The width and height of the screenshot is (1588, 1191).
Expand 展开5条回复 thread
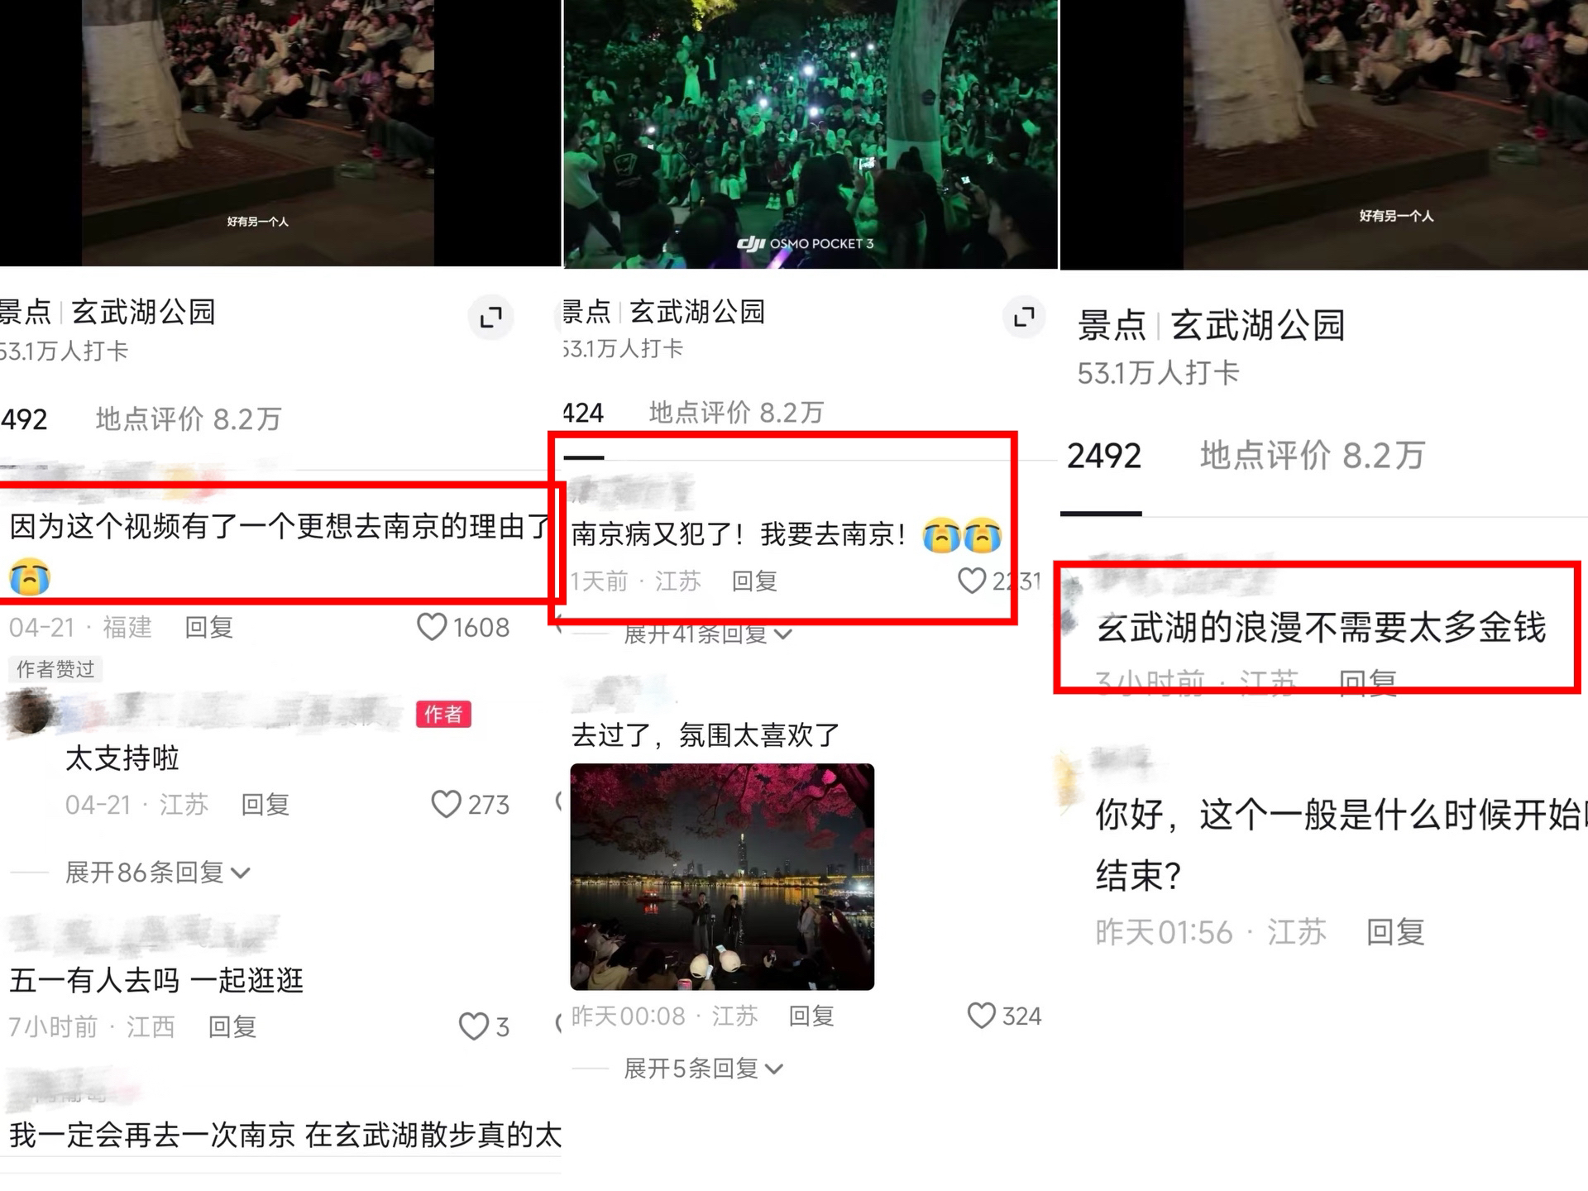tap(704, 1069)
